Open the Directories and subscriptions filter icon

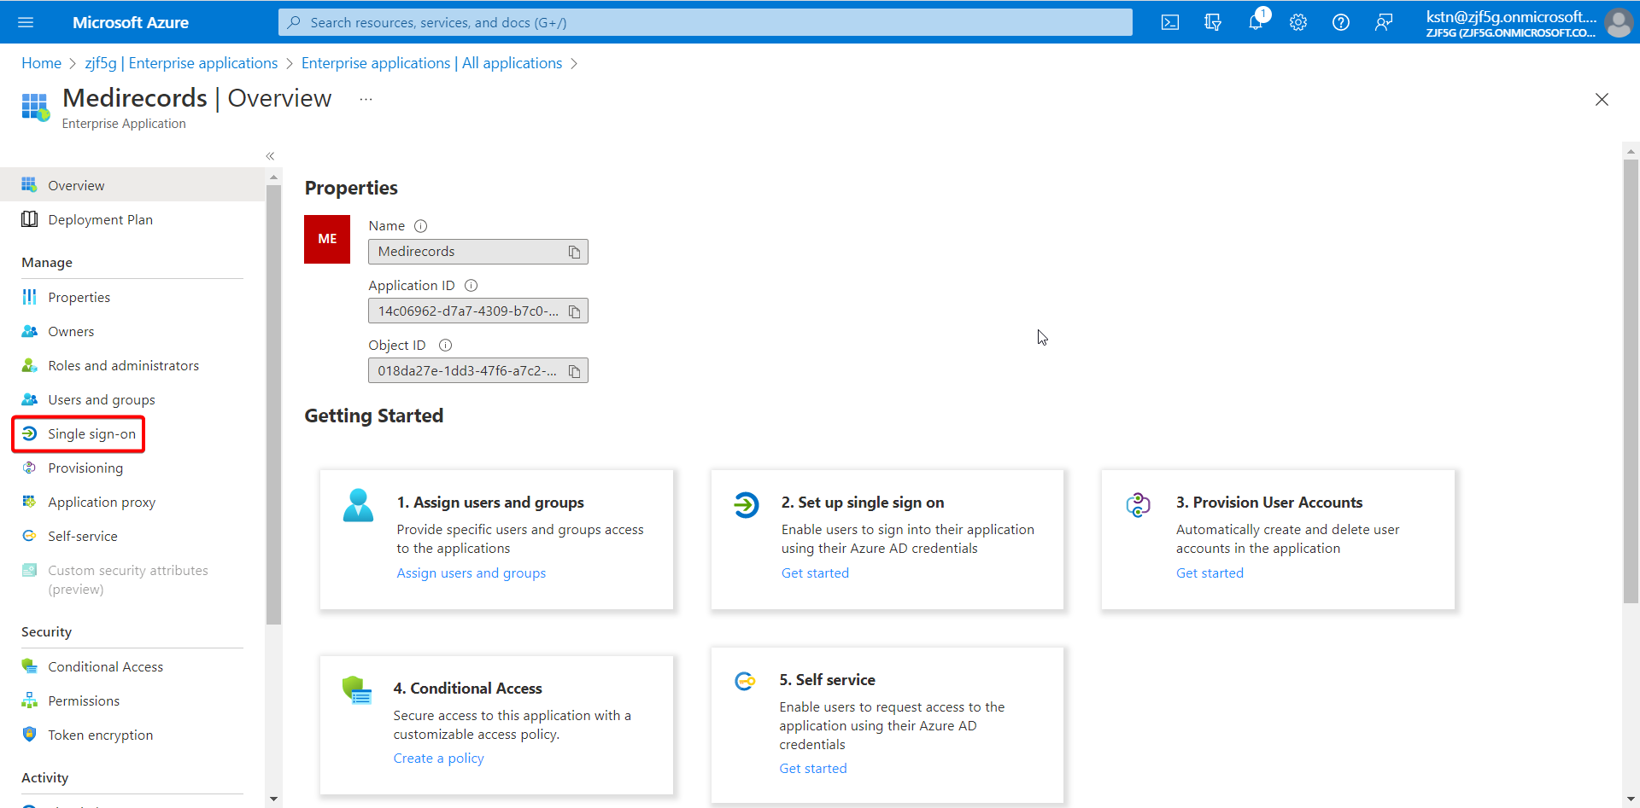pyautogui.click(x=1213, y=22)
